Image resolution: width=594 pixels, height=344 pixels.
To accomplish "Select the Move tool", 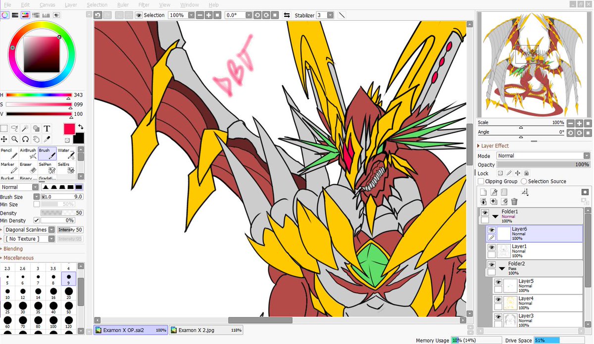I will tap(4, 139).
